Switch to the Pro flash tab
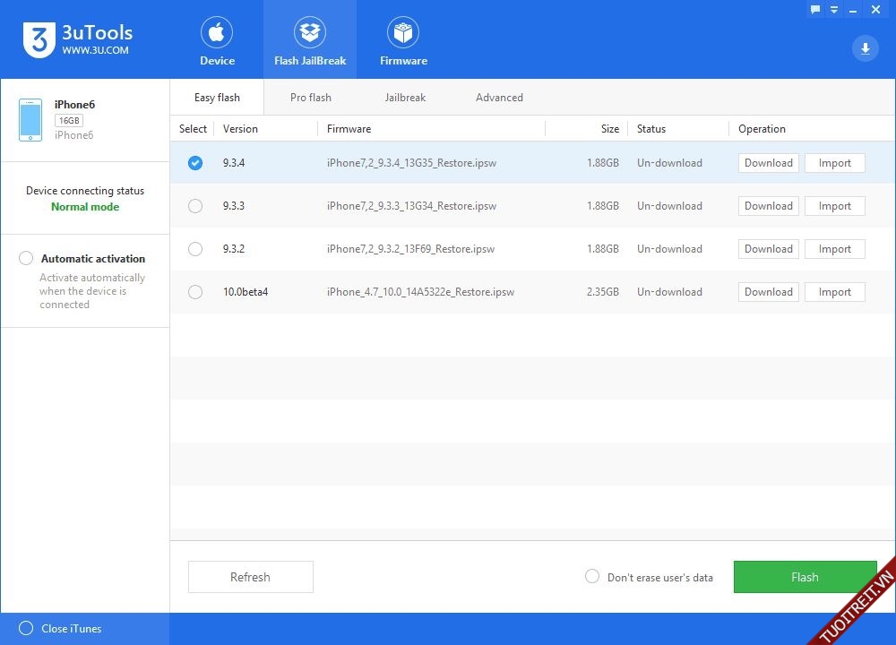 (x=311, y=98)
